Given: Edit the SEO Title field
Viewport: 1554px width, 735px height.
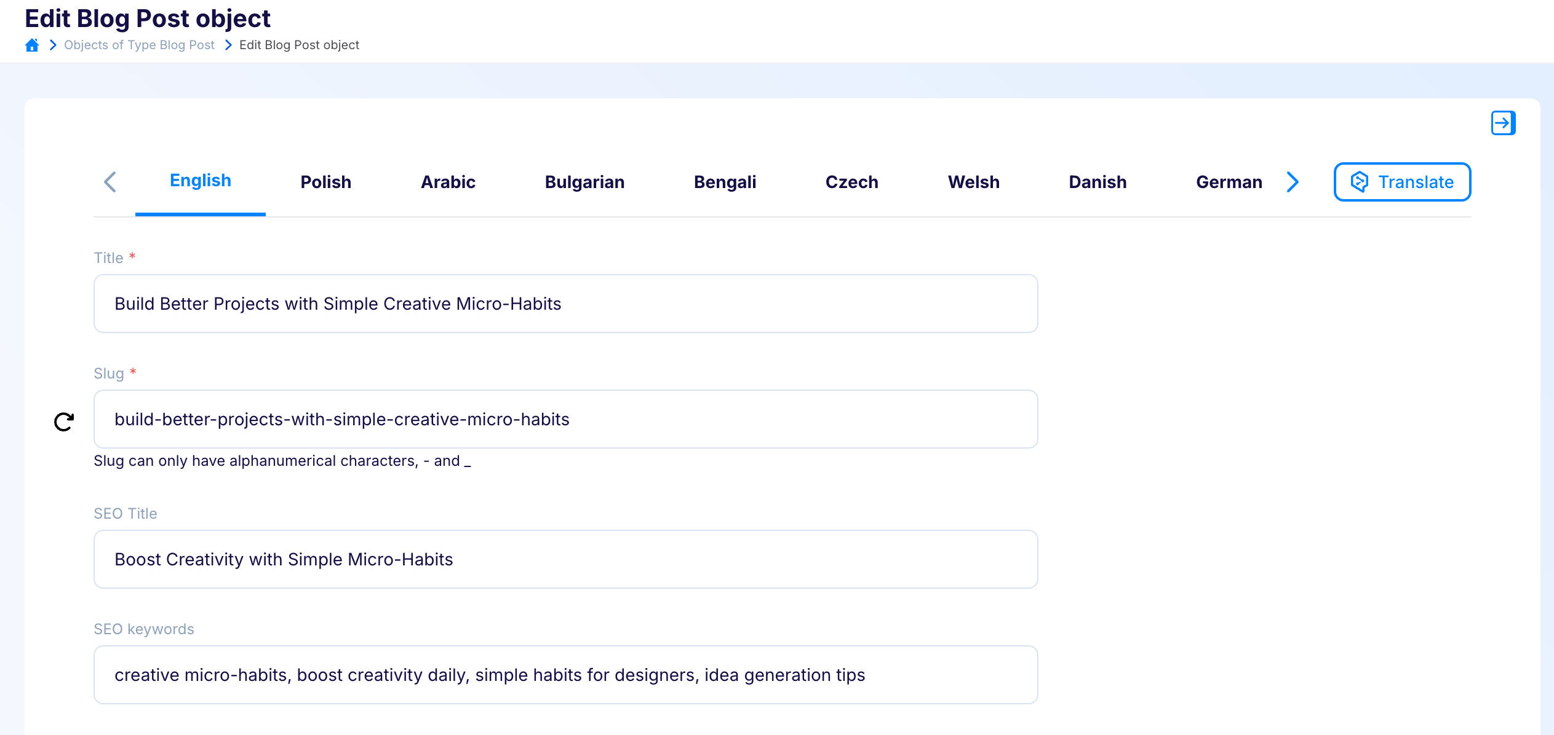Looking at the screenshot, I should [565, 559].
